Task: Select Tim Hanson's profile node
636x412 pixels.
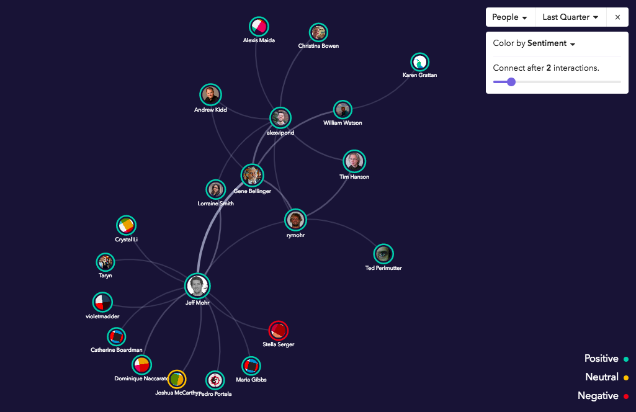Action: (354, 161)
